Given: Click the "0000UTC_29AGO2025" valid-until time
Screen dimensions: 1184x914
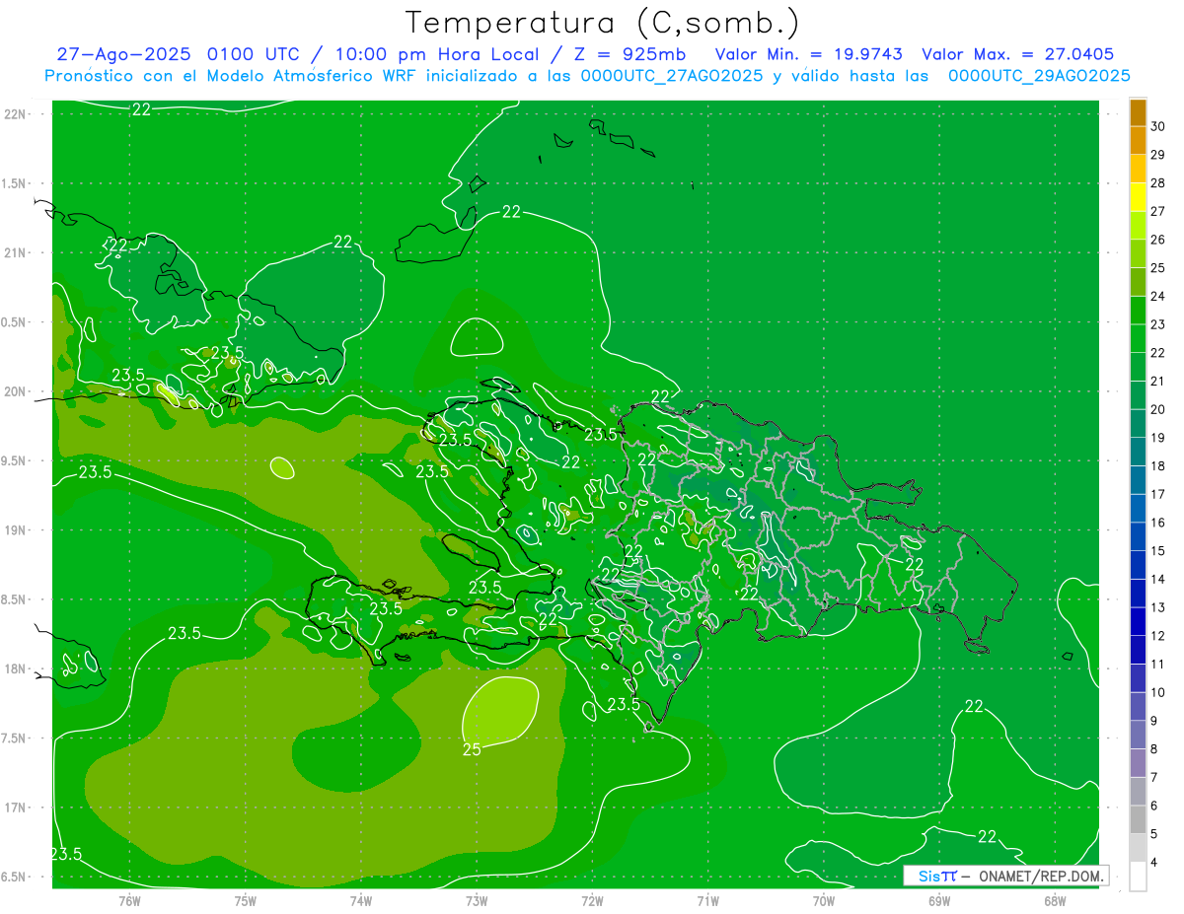Looking at the screenshot, I should pyautogui.click(x=1039, y=76).
